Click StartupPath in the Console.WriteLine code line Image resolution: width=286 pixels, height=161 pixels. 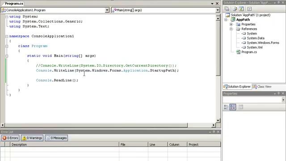162,71
